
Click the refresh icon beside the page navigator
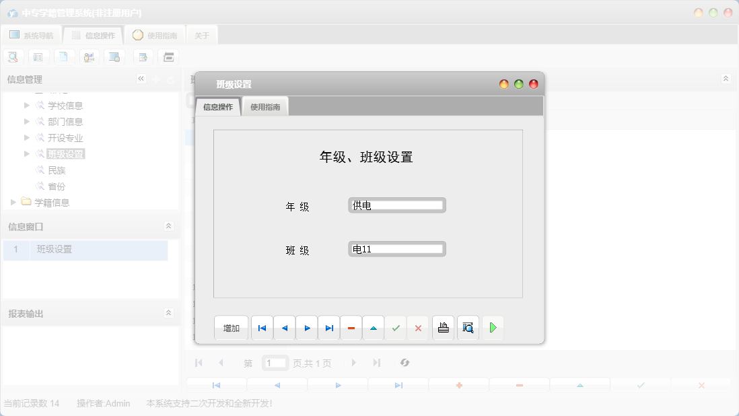tap(404, 362)
